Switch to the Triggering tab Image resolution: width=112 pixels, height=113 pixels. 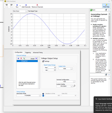tap(28, 53)
